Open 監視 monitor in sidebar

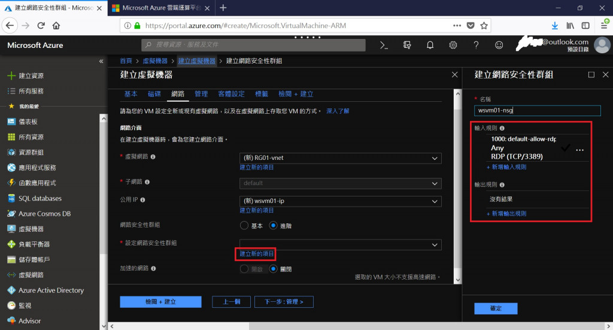[x=25, y=305]
